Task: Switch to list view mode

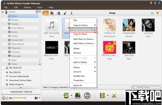Action: click(x=153, y=13)
